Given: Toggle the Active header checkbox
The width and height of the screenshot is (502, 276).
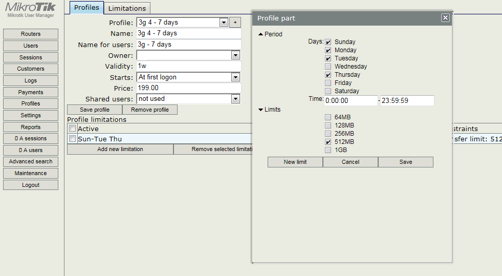Looking at the screenshot, I should tap(72, 129).
